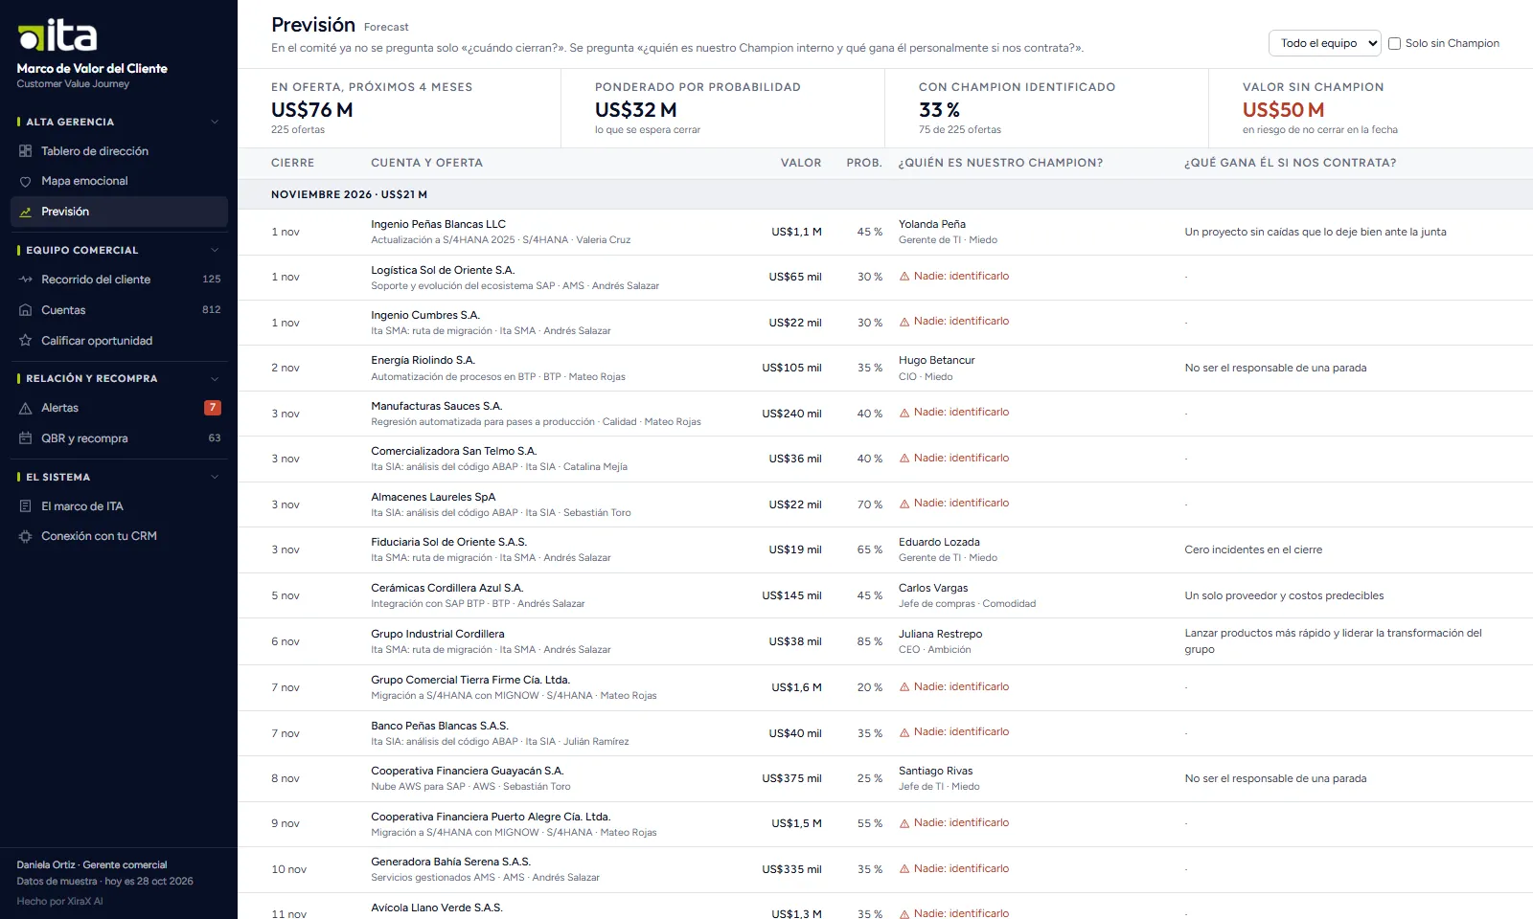Viewport: 1533px width, 919px height.
Task: Collapse the Alta Gerencia section chevron
Action: click(x=215, y=122)
